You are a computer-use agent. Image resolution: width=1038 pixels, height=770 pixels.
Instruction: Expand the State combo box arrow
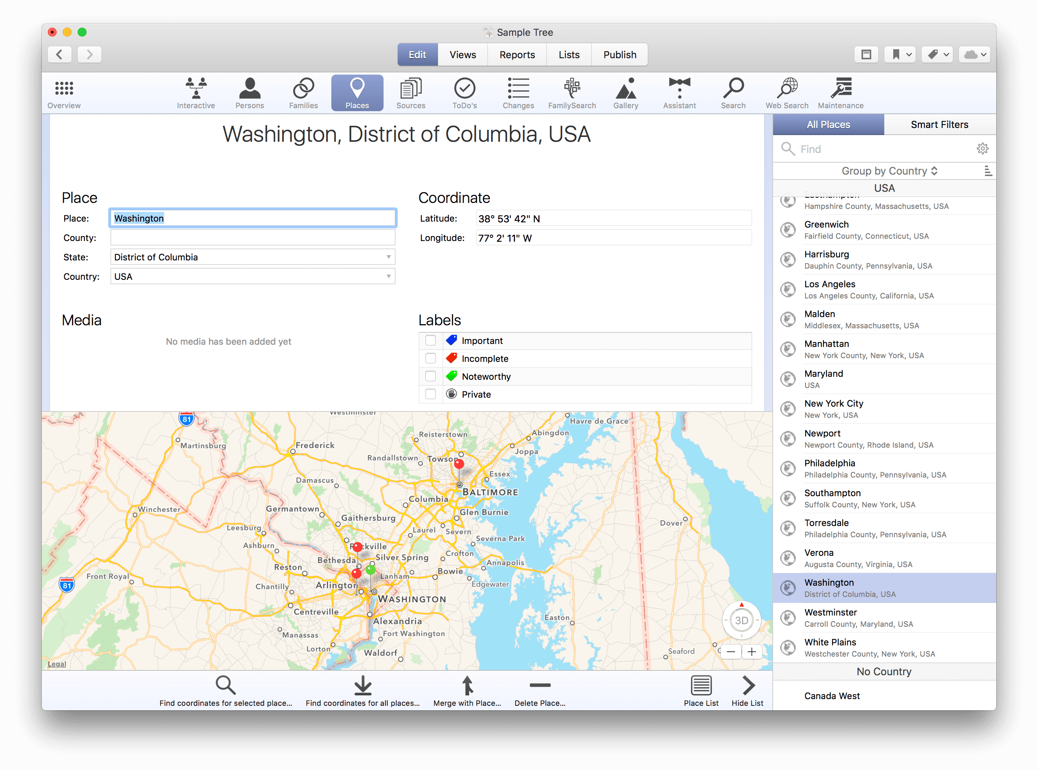pos(388,257)
